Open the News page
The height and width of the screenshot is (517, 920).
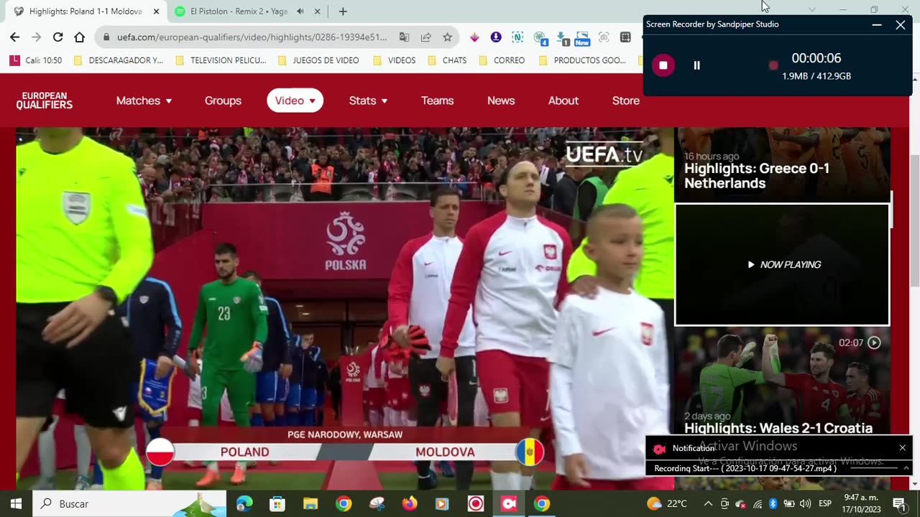pos(501,101)
